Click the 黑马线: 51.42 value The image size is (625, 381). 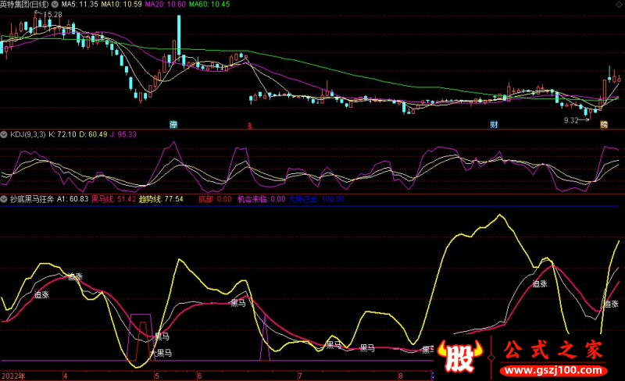(x=113, y=199)
